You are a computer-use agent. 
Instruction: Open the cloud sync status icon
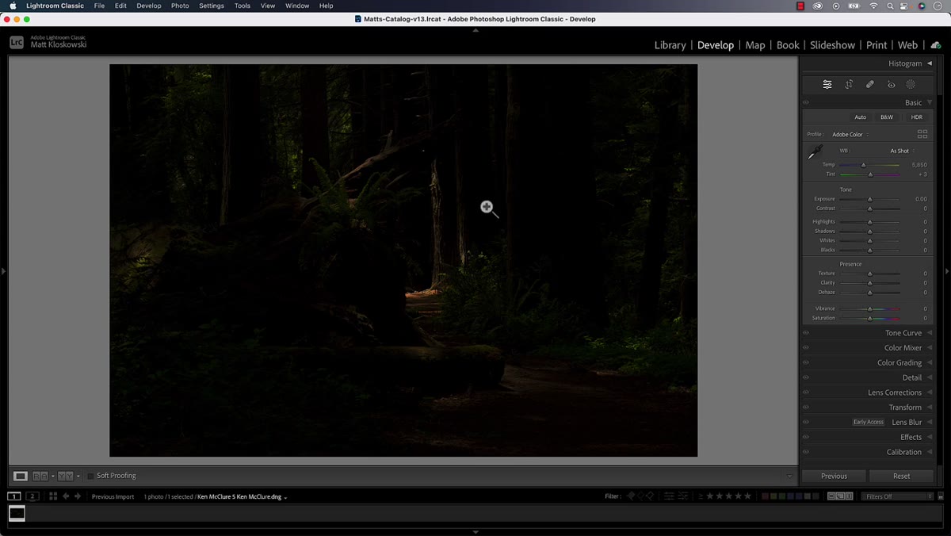(x=936, y=45)
